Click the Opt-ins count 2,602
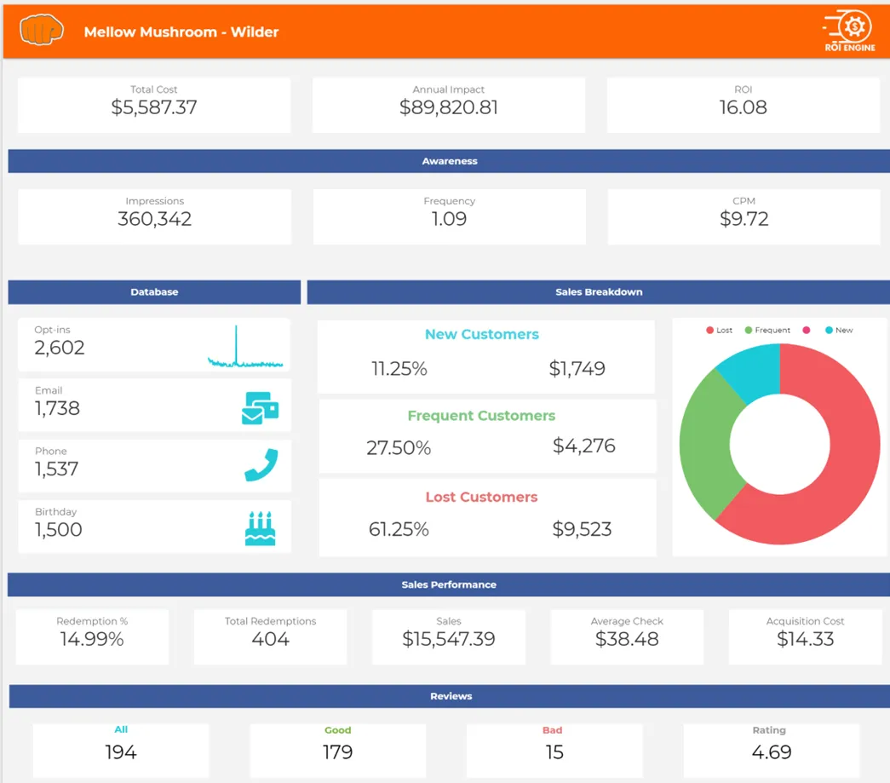Image resolution: width=890 pixels, height=783 pixels. [60, 348]
